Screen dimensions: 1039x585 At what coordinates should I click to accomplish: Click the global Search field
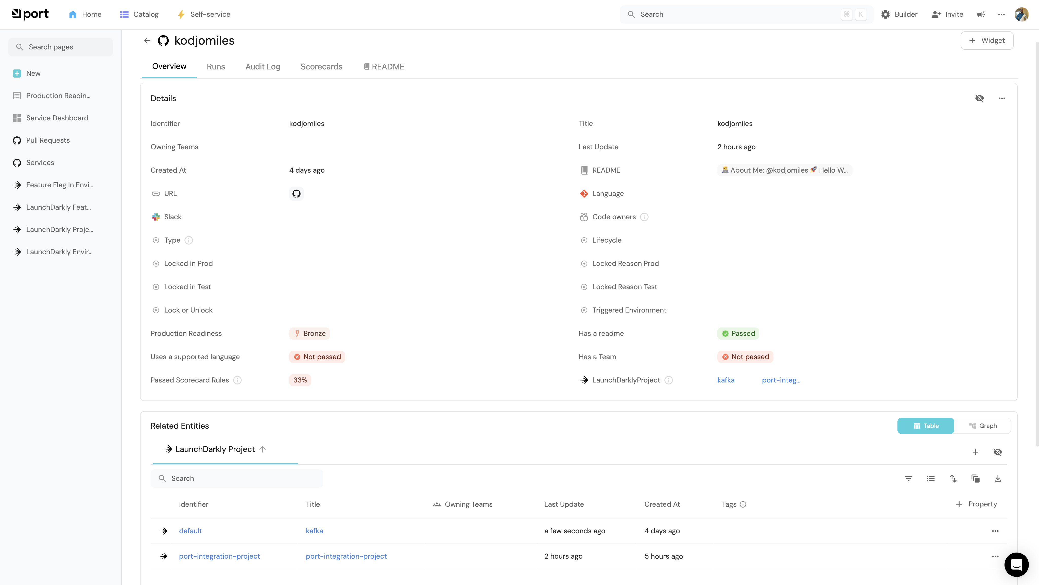(x=746, y=14)
